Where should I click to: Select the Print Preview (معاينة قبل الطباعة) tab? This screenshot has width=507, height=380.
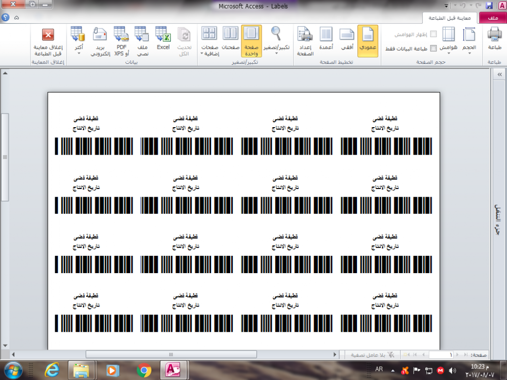[449, 18]
